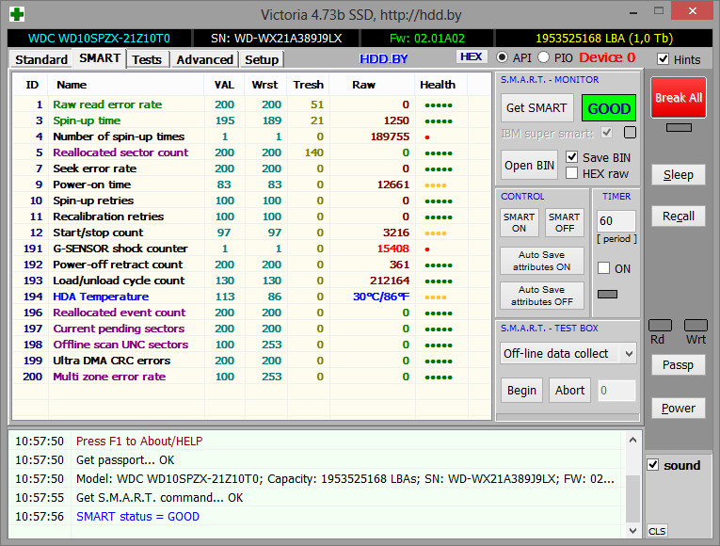Toggle the sound checkbox
This screenshot has height=546, width=720.
click(653, 465)
